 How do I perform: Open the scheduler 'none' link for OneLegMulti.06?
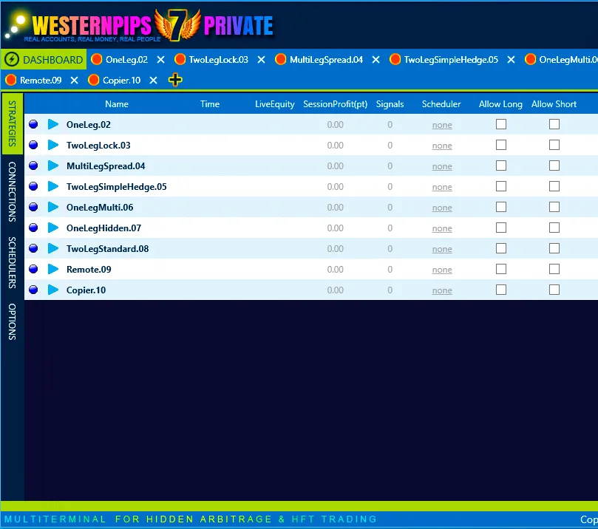442,208
